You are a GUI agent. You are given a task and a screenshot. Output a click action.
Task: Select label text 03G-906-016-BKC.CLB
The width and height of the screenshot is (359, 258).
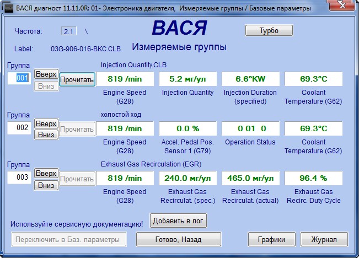point(85,49)
